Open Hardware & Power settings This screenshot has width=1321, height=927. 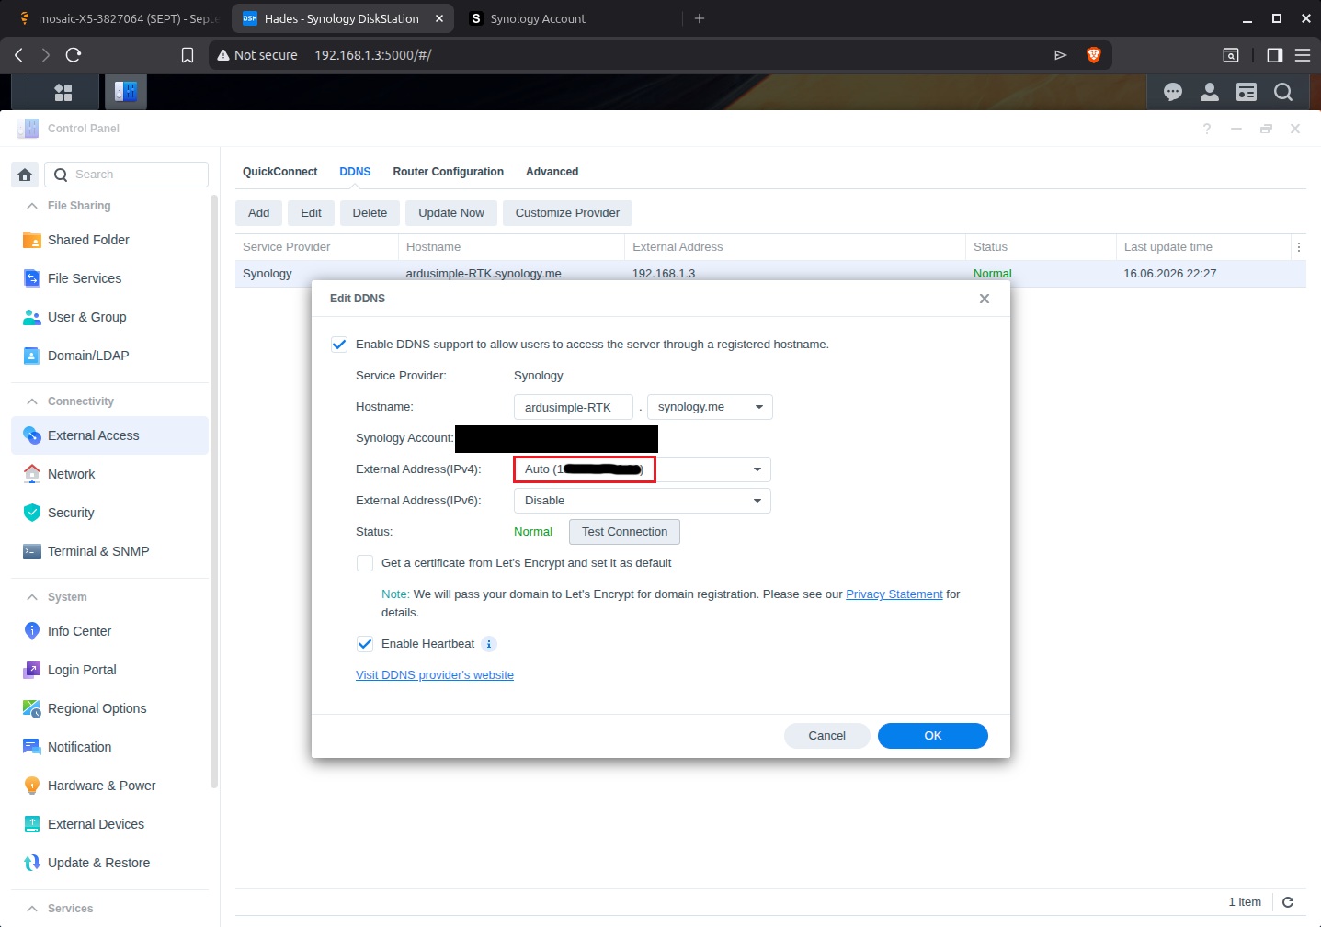tap(109, 786)
